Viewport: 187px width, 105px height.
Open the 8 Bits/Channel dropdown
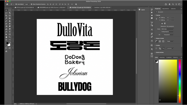tap(168, 32)
